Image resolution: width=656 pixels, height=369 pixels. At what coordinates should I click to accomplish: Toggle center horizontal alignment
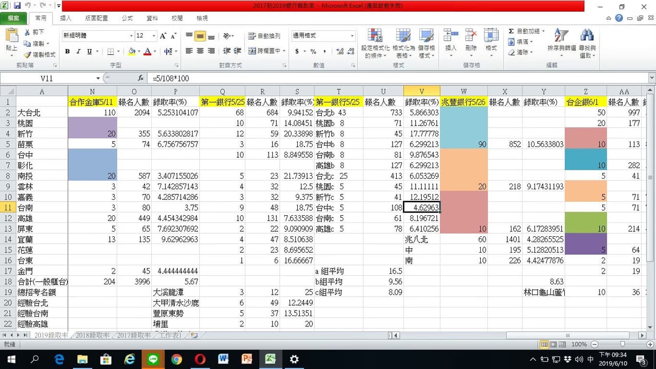coord(200,51)
